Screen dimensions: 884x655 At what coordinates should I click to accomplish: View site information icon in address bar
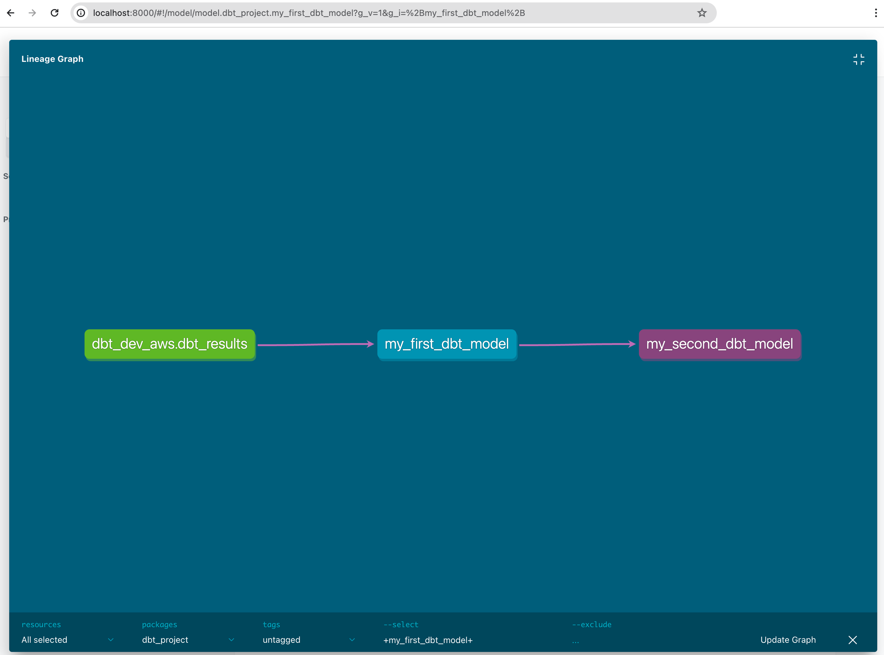click(81, 13)
